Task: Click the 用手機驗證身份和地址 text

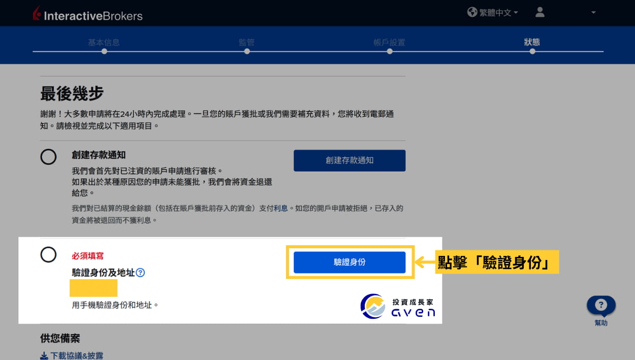Action: pyautogui.click(x=115, y=305)
